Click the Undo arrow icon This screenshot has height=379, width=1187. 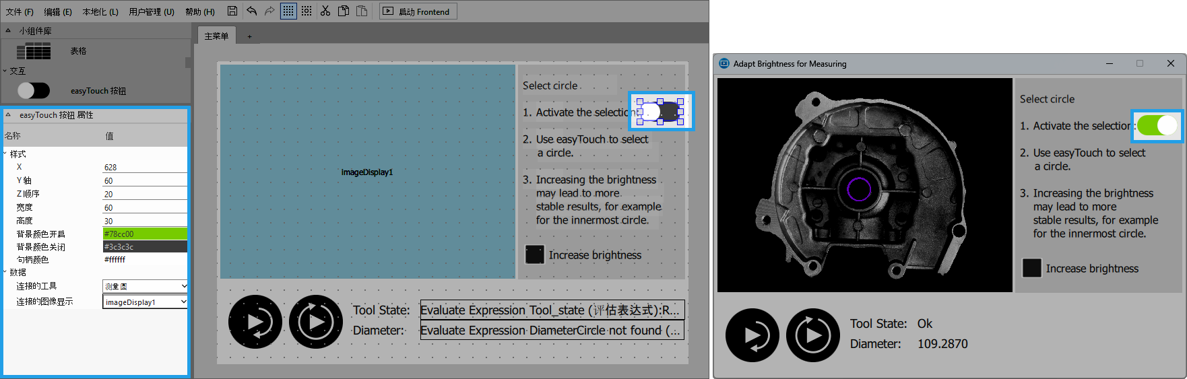click(x=251, y=11)
